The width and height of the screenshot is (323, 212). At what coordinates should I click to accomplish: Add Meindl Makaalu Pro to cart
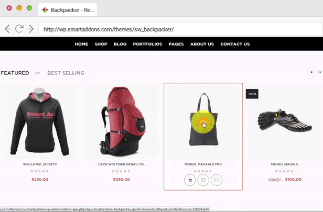point(190,180)
